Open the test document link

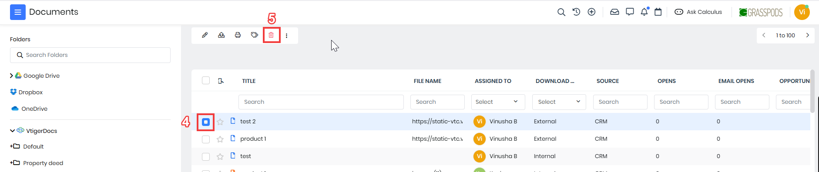[245, 156]
